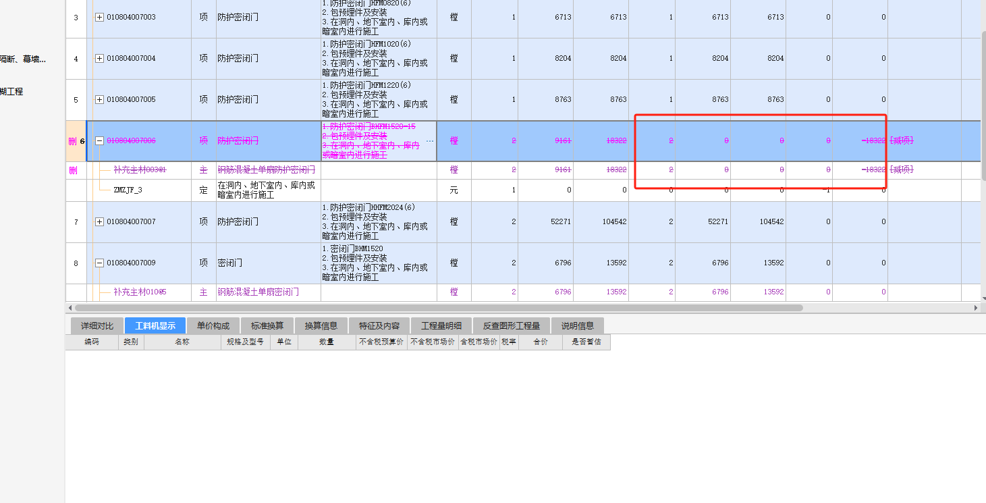Screen dimensions: 986x503
Task: Click 含税市场价 column header
Action: coord(478,342)
